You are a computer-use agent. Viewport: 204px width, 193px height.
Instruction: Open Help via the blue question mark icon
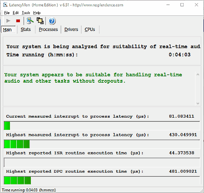(x=52, y=21)
